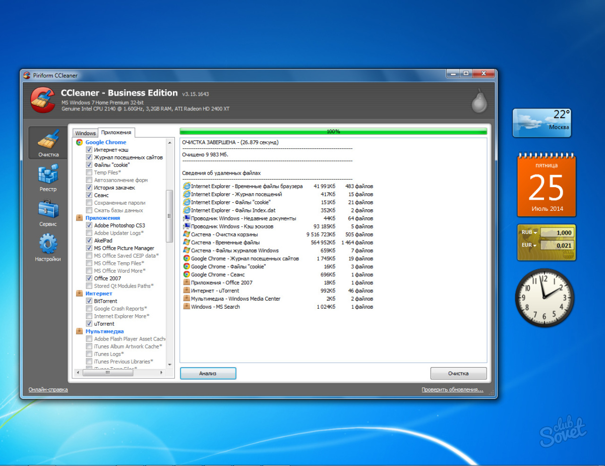Uncheck the BitTorrent checkbox
The image size is (605, 466).
click(x=89, y=301)
